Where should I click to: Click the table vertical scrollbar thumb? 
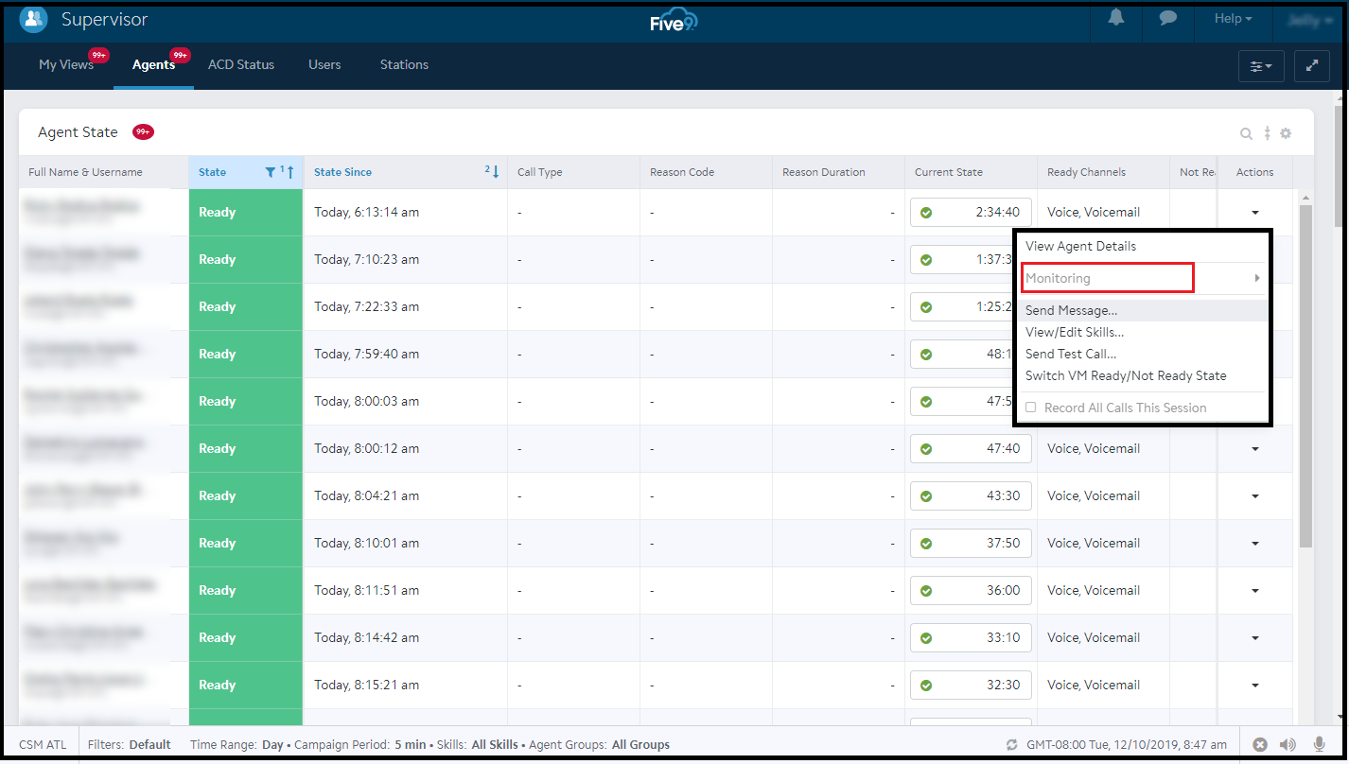[x=1305, y=376]
